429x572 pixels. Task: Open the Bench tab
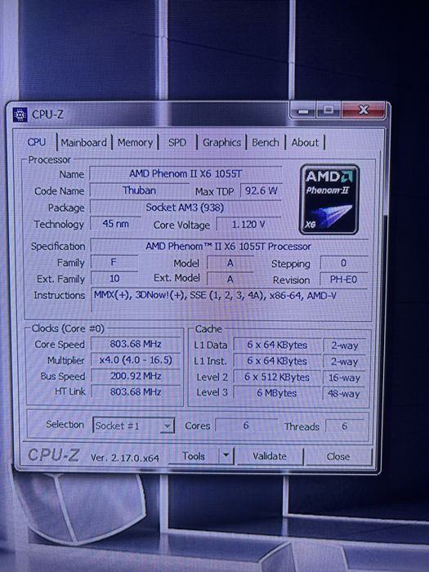point(266,142)
